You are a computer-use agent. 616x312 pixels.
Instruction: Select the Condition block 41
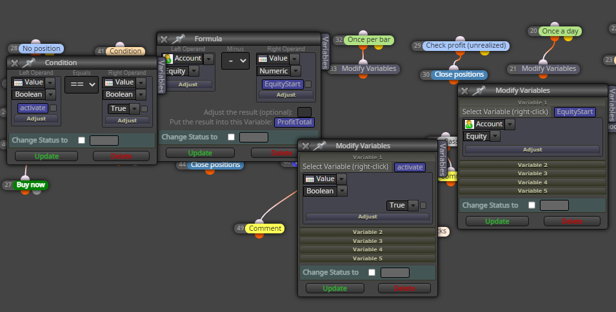(125, 51)
